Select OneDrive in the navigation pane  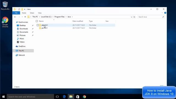(x=22, y=46)
